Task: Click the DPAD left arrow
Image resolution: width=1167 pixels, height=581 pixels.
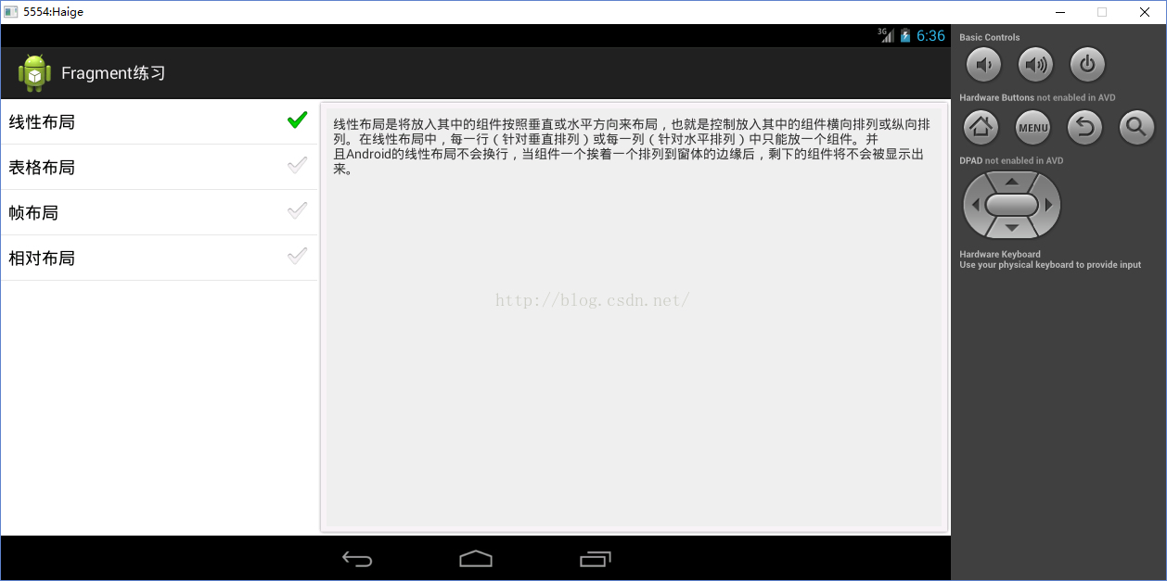Action: point(974,205)
